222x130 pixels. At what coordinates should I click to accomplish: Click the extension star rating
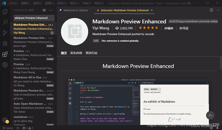tap(148, 28)
